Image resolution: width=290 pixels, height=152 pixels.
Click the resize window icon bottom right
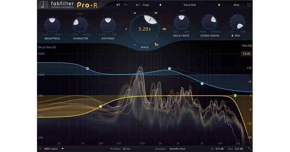249,149
